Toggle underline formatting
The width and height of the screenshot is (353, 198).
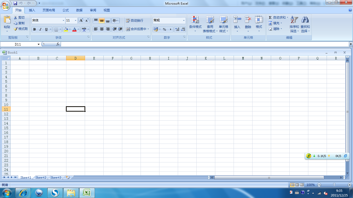pyautogui.click(x=46, y=29)
